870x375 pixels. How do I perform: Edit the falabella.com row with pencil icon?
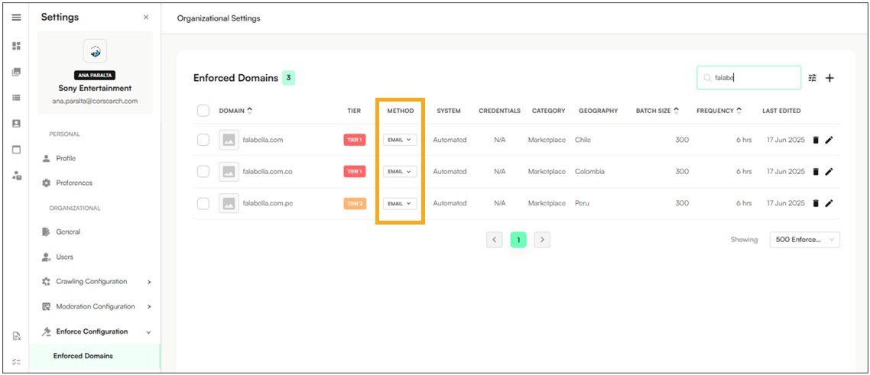(x=829, y=140)
